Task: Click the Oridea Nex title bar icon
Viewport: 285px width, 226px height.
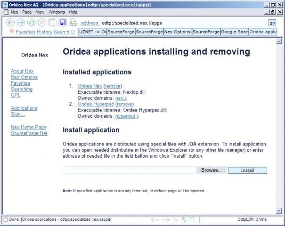Action: coord(5,5)
